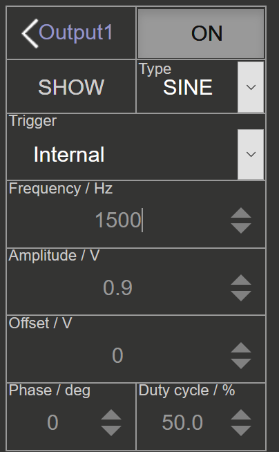Image resolution: width=279 pixels, height=452 pixels.
Task: Decrement offset voltage down arrow
Action: coord(241,364)
